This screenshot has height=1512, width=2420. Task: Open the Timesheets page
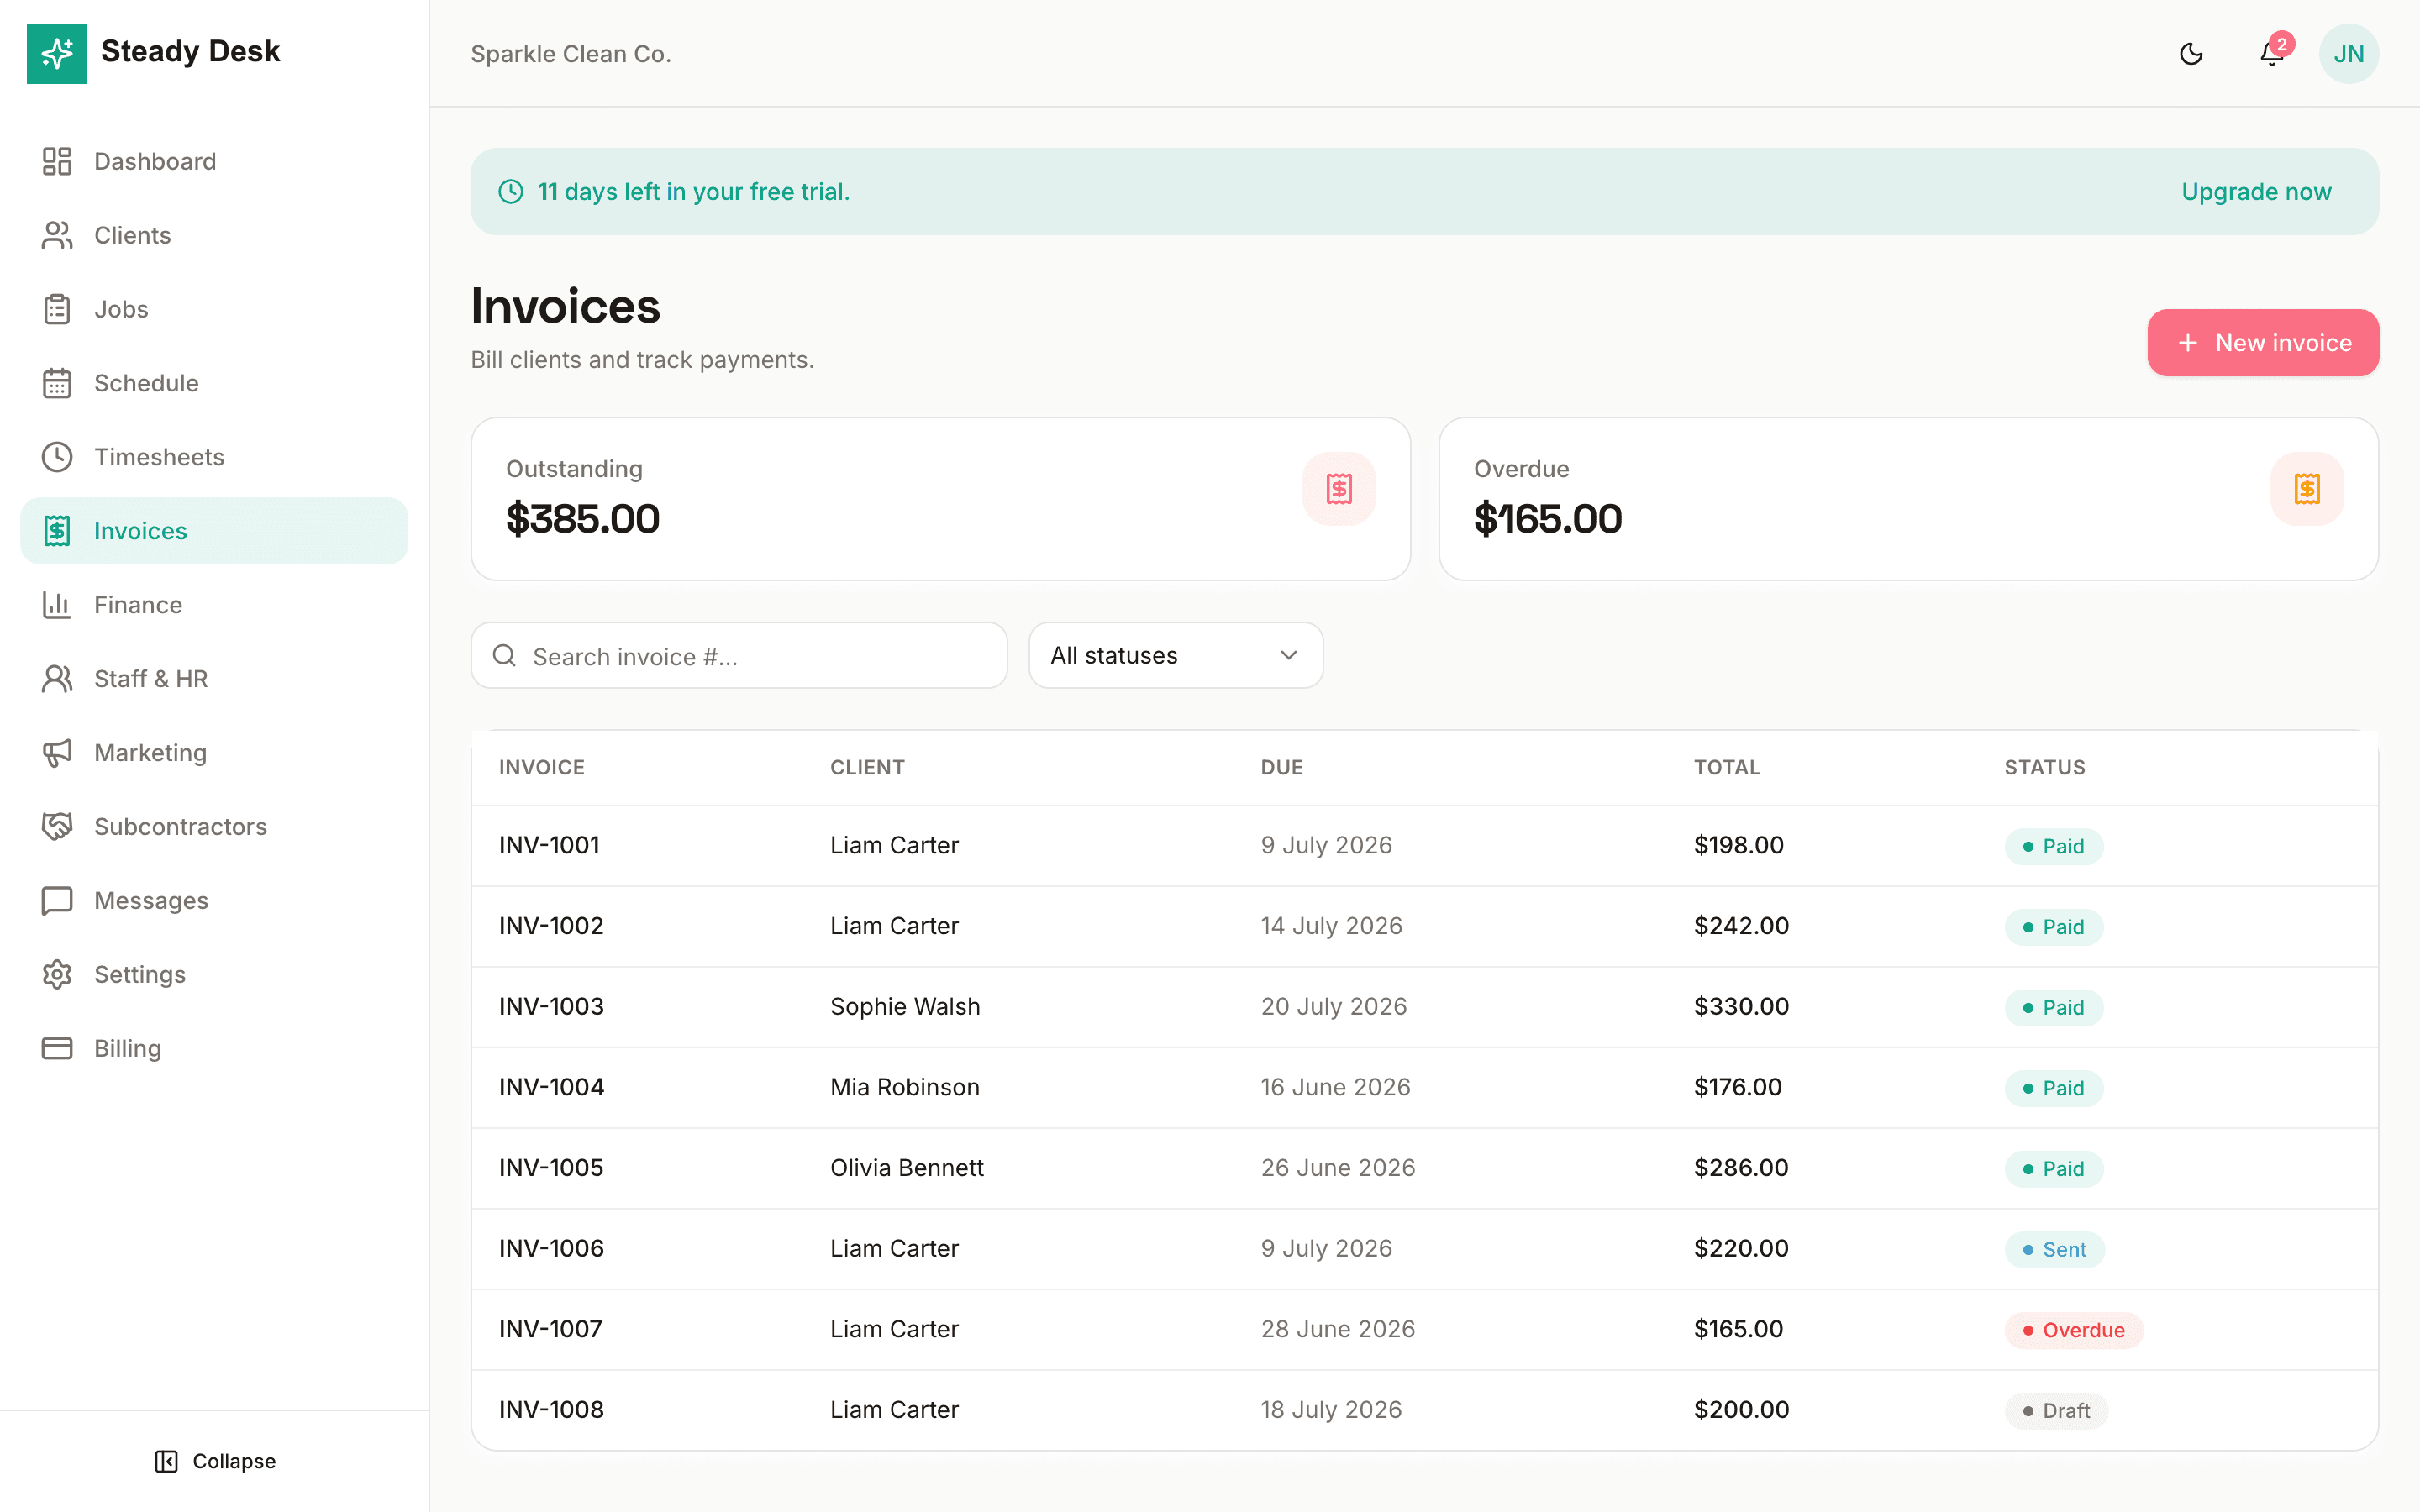click(214, 457)
